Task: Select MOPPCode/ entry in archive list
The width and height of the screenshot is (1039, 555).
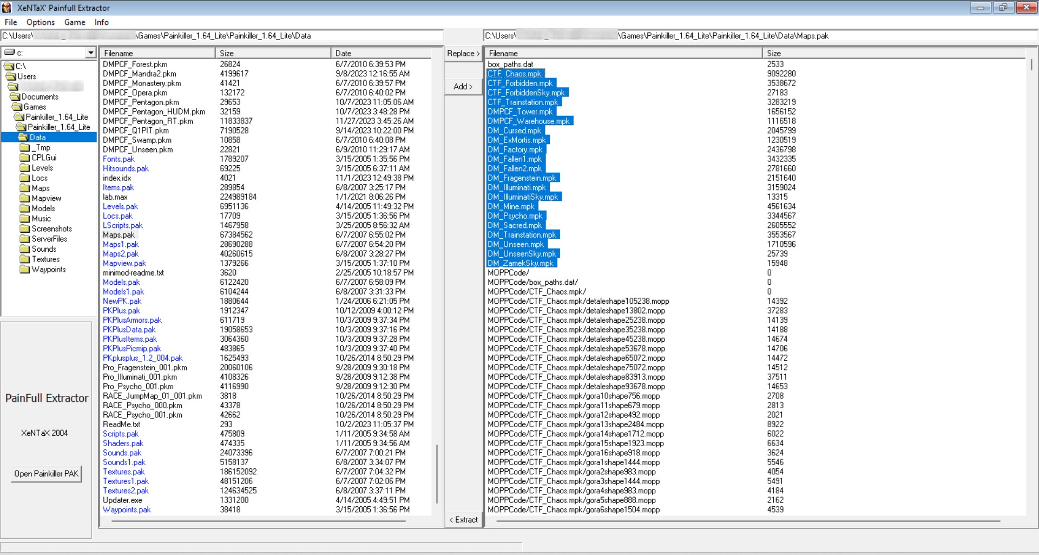Action: pos(509,273)
